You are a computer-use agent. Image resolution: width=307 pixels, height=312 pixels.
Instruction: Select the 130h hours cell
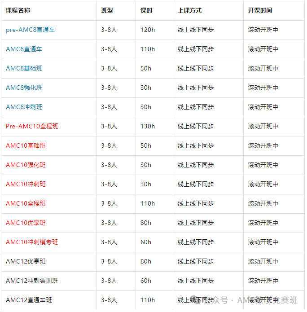[x=148, y=126]
